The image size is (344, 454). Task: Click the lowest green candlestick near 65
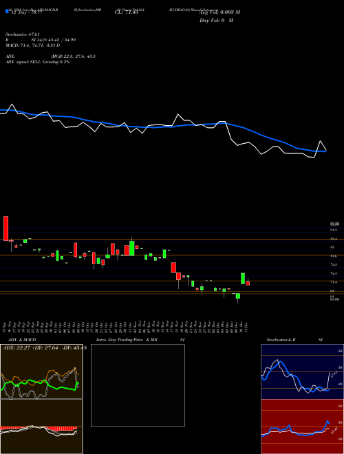[238, 296]
